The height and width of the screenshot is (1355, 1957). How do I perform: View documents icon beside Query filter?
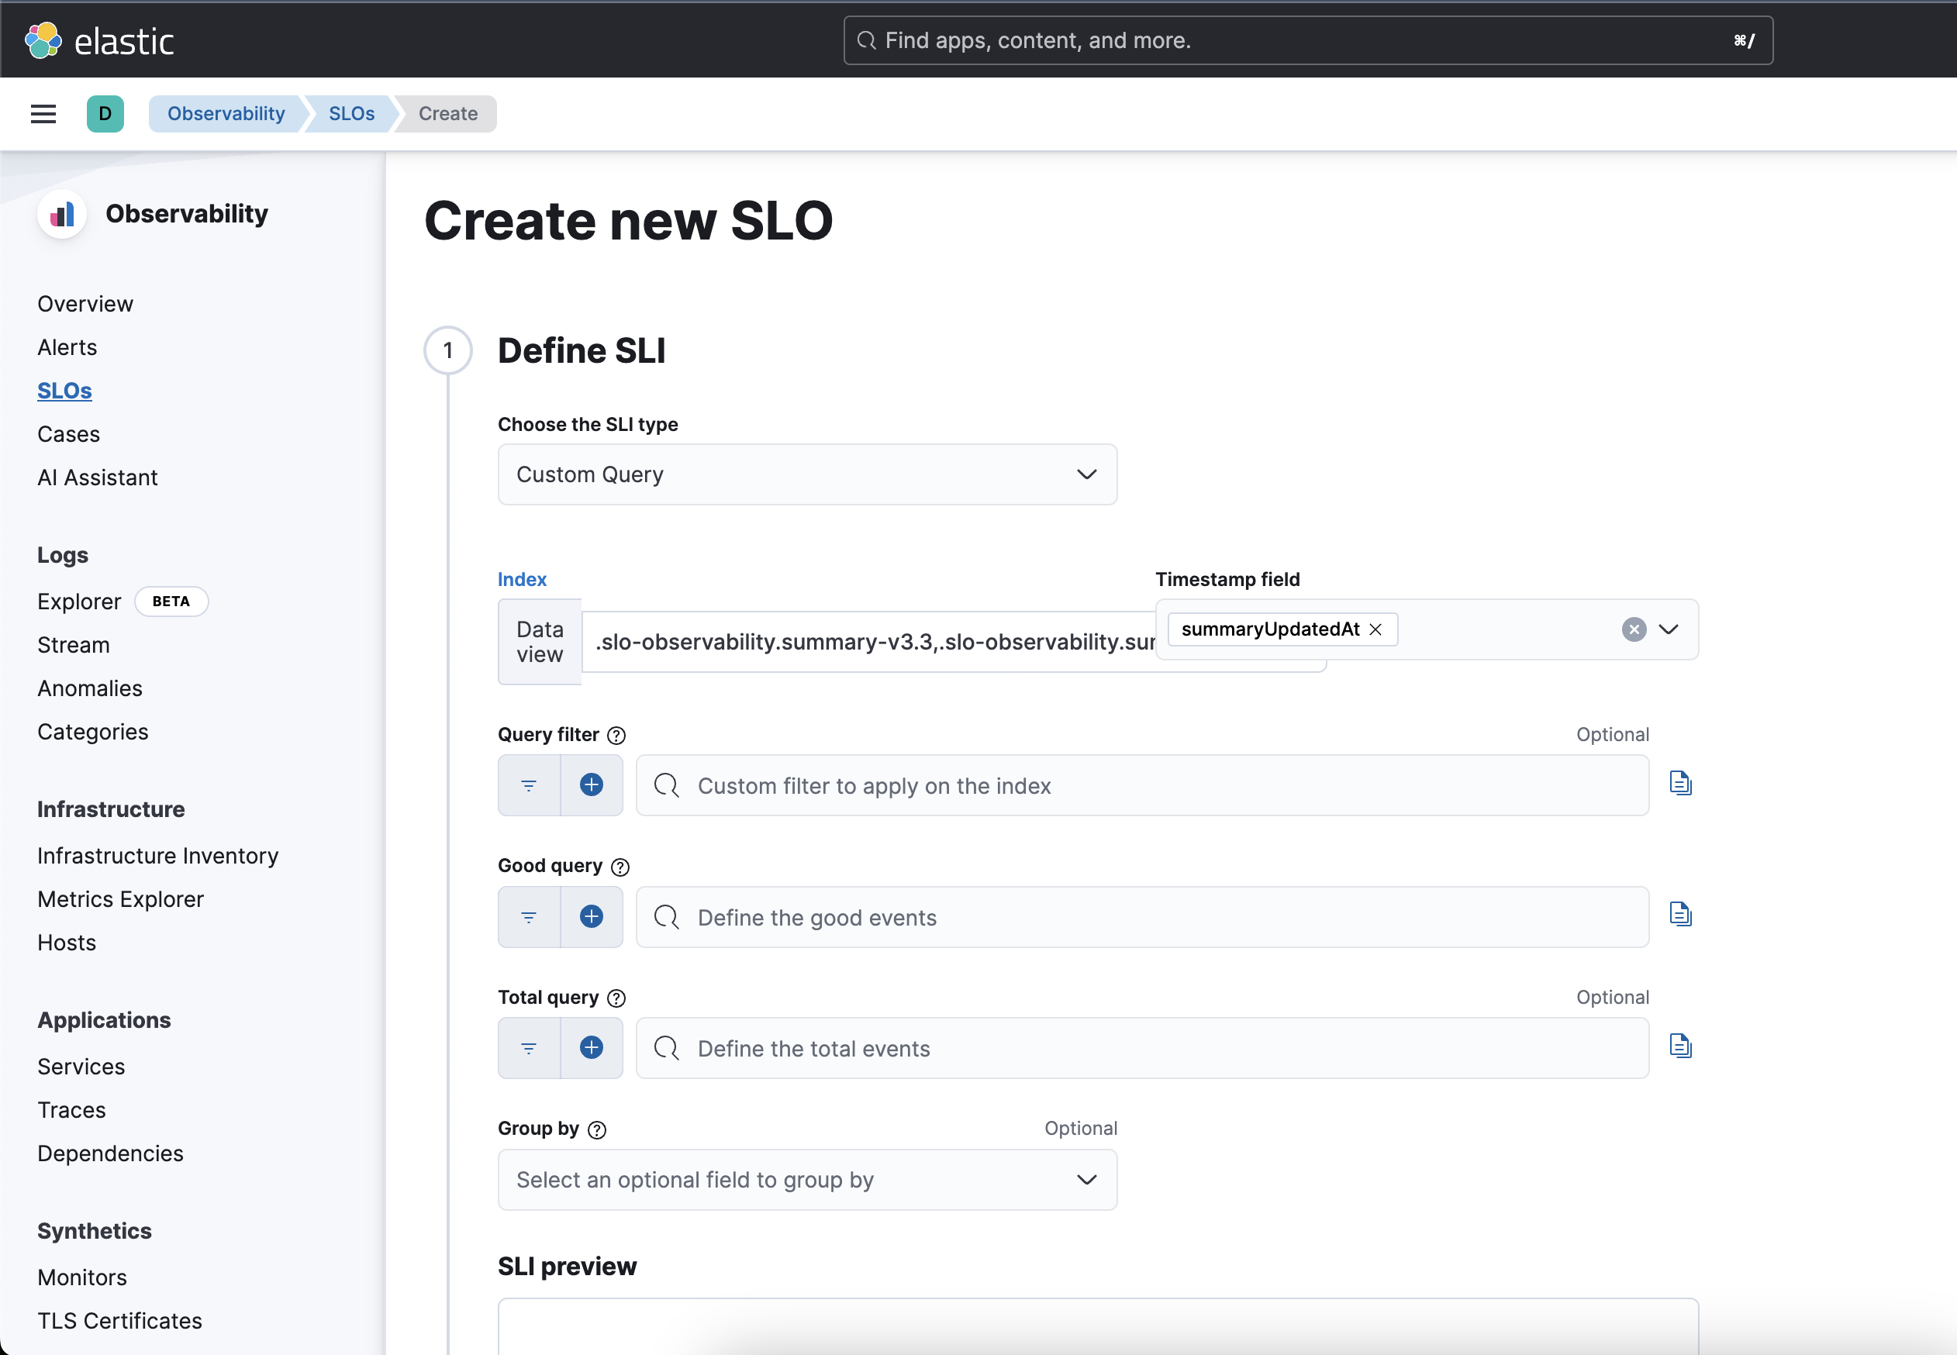tap(1680, 783)
